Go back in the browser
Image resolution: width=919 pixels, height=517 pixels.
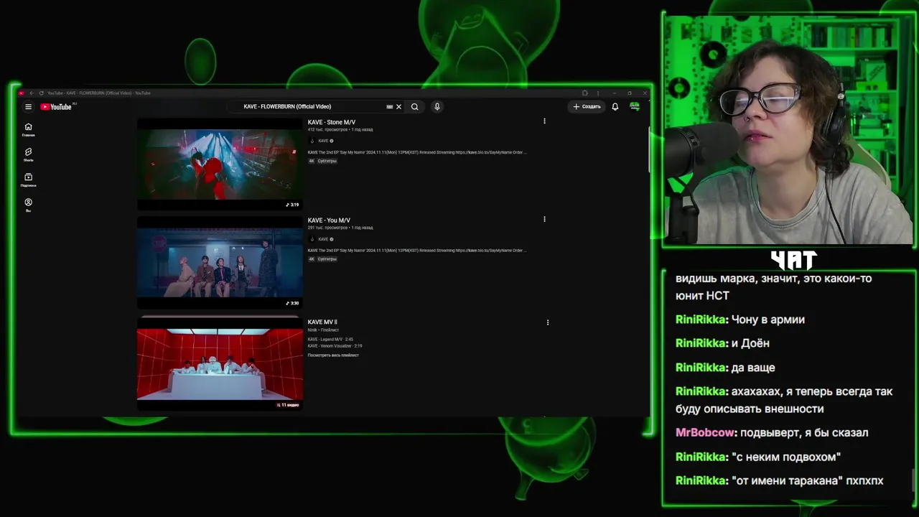pos(32,93)
